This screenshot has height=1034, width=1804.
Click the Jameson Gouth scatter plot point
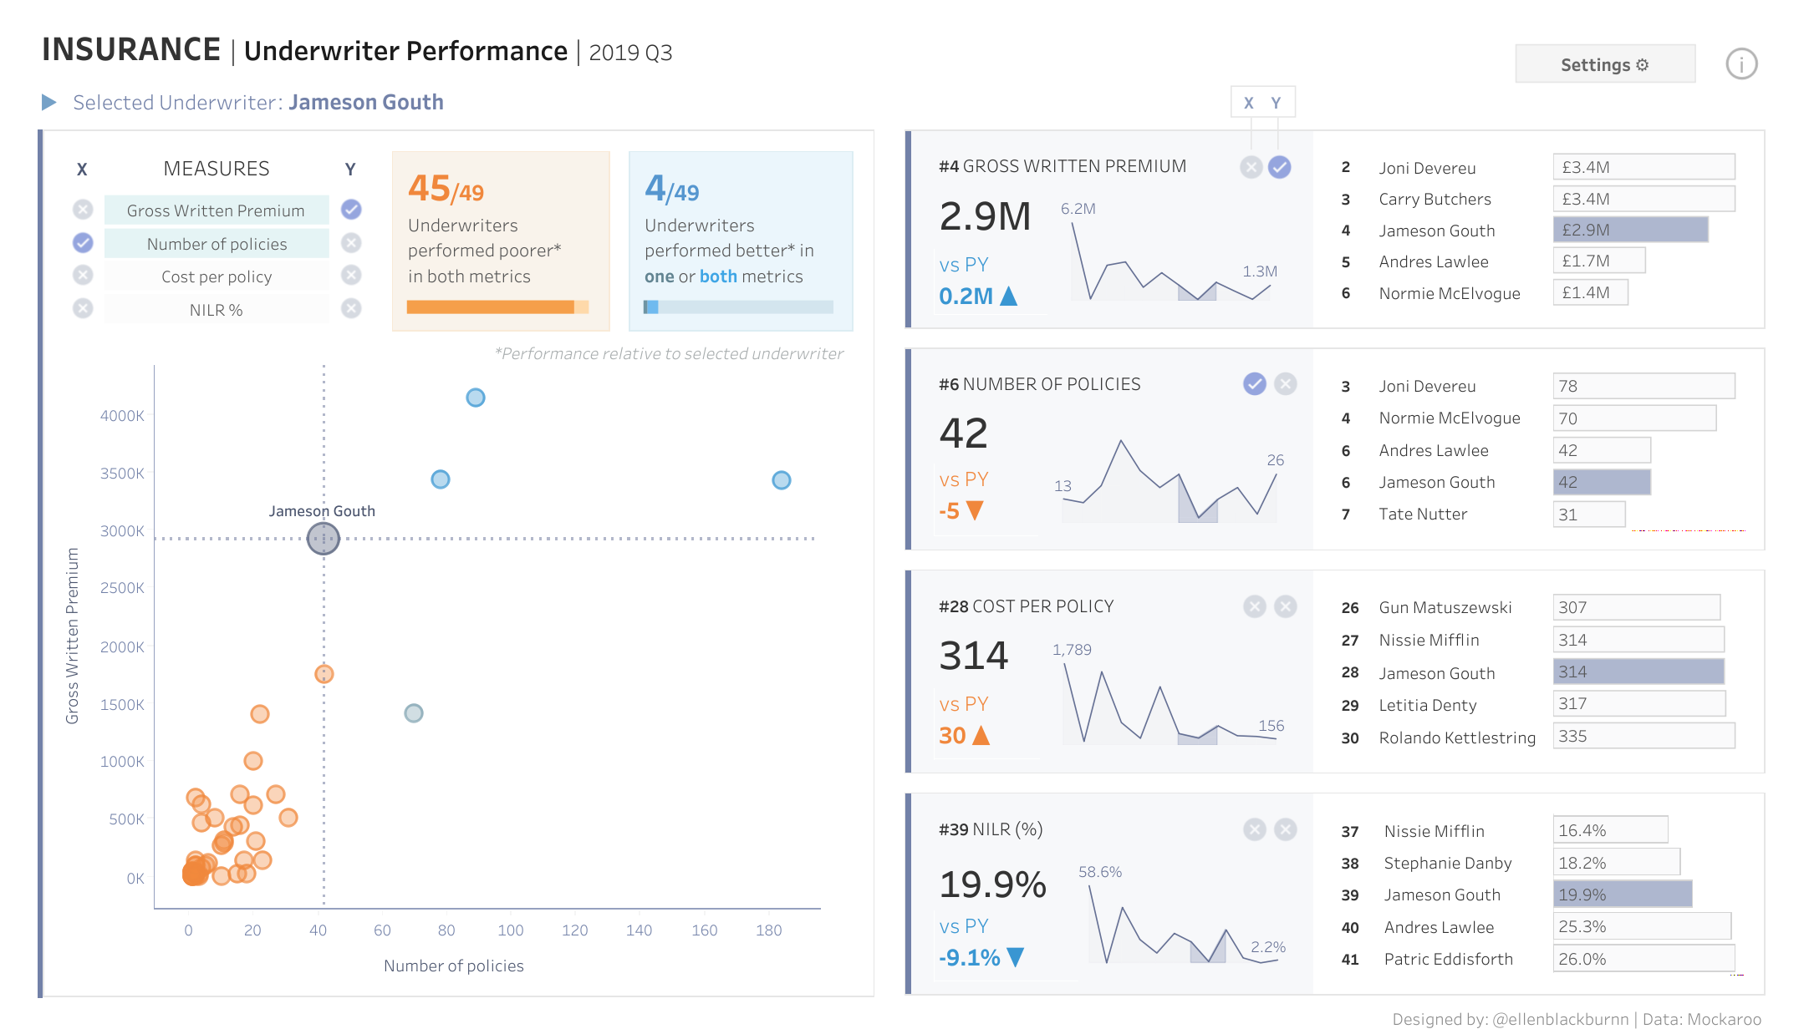(323, 539)
